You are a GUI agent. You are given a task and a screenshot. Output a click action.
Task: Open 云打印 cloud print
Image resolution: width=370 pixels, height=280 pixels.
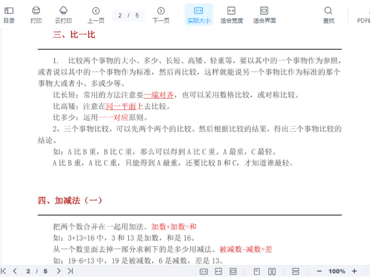63,15
